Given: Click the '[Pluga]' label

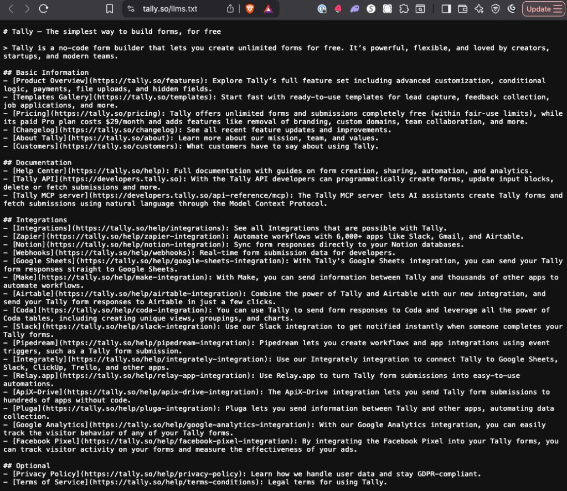Looking at the screenshot, I should coord(27,408).
